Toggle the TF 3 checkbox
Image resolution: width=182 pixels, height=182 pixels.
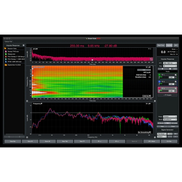(175, 88)
